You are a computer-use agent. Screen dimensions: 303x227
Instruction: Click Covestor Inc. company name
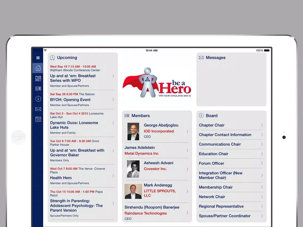click(155, 169)
